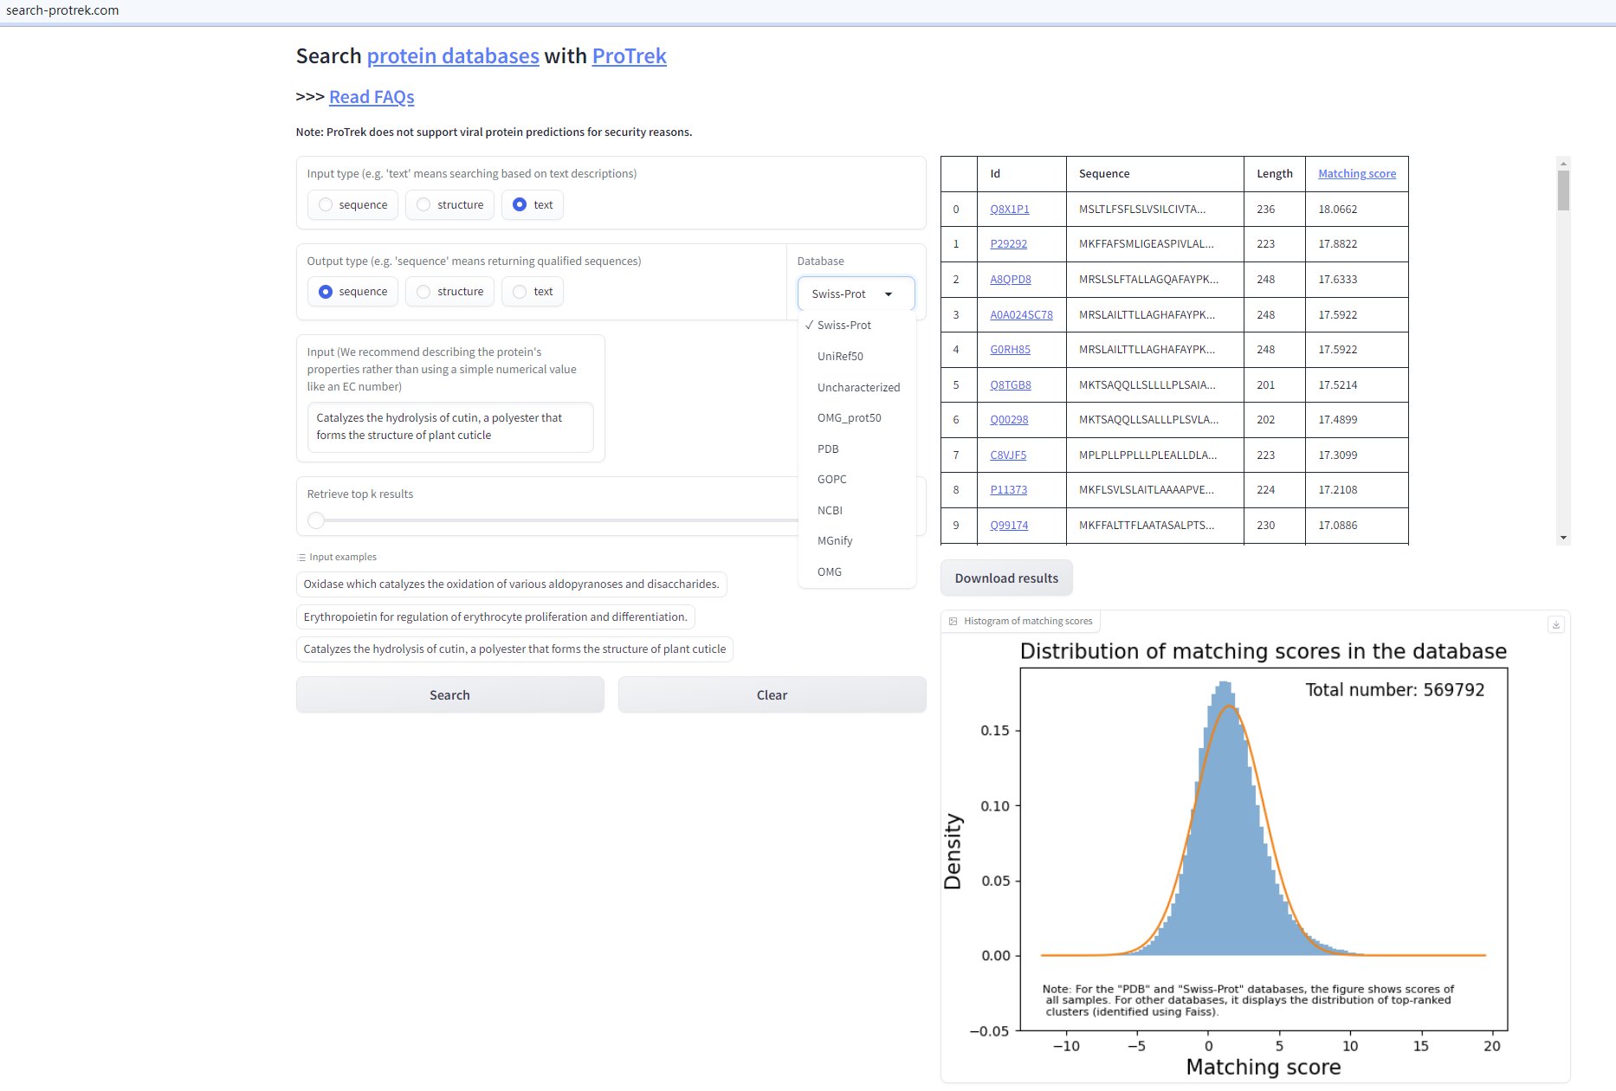Select the MGnify database option
This screenshot has width=1616, height=1091.
[x=835, y=540]
